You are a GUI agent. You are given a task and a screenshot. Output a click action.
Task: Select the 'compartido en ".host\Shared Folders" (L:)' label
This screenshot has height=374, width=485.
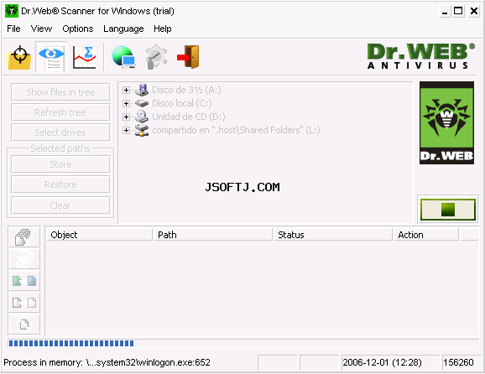[x=236, y=130]
